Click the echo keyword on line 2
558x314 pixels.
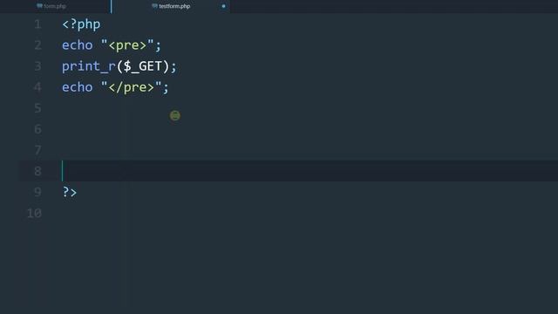pos(78,45)
